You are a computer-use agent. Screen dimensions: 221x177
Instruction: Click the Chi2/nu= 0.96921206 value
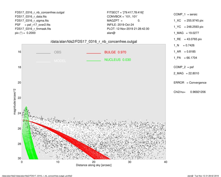tap(190, 92)
